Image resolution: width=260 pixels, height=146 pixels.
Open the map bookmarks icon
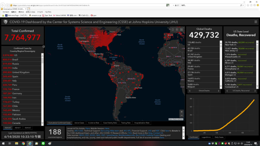(173, 30)
